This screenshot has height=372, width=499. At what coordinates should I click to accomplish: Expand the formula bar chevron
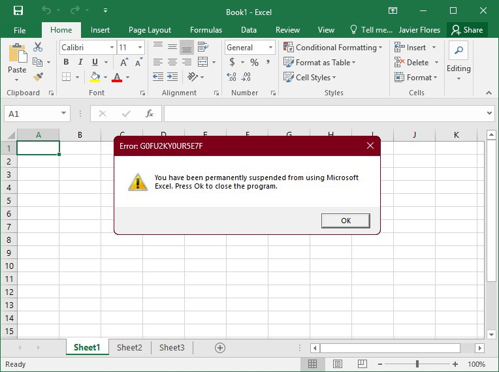click(x=489, y=113)
